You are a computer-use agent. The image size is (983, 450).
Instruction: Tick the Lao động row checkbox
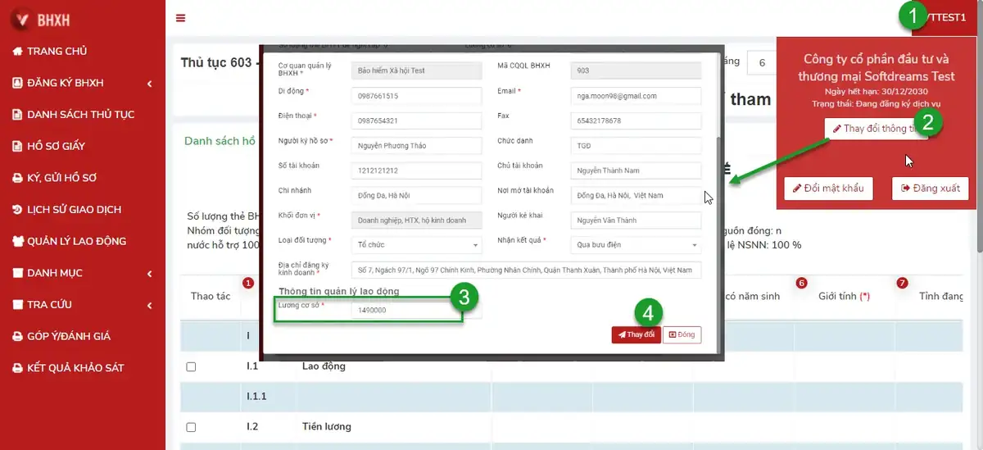(191, 366)
